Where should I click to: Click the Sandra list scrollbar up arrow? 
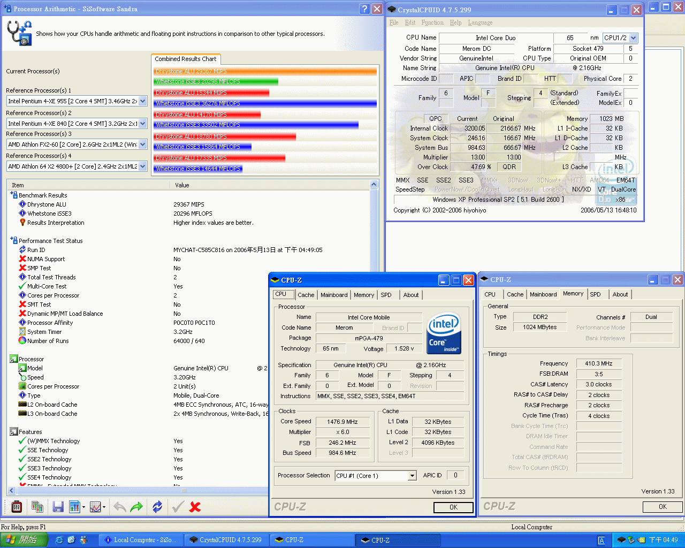[374, 185]
